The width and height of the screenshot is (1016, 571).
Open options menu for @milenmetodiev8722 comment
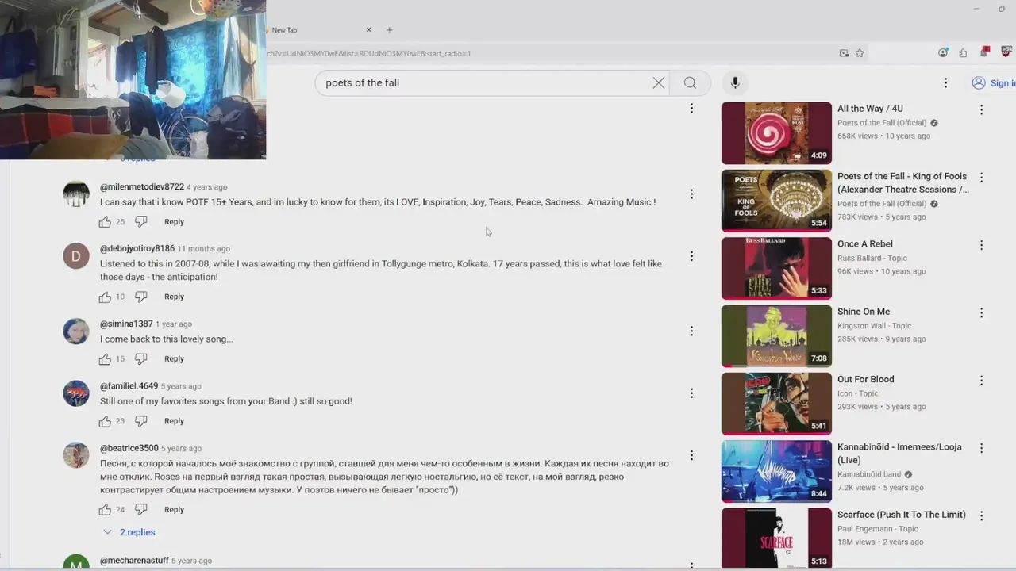coord(691,194)
